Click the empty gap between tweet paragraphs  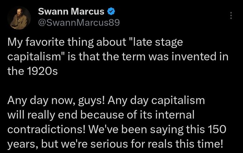pos(118,86)
